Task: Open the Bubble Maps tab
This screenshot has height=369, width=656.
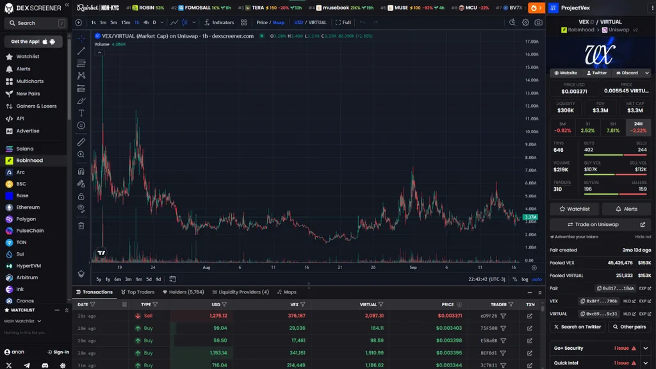Action: (286, 292)
